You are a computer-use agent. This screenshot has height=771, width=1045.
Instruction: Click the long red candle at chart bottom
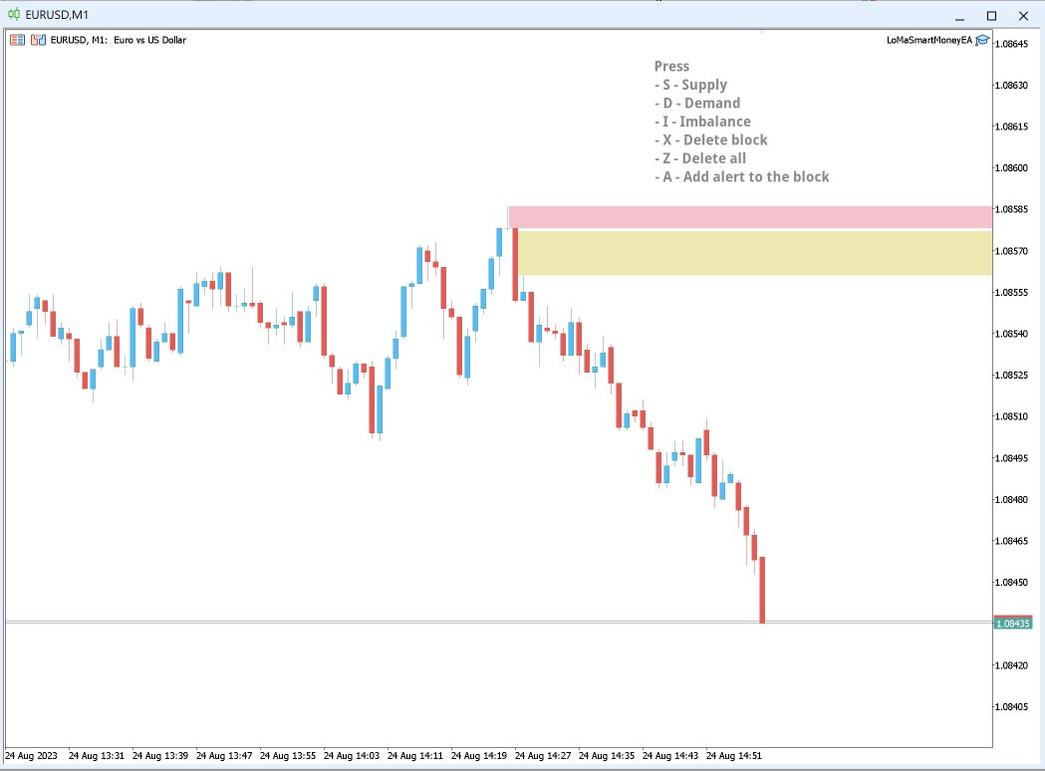tap(762, 588)
